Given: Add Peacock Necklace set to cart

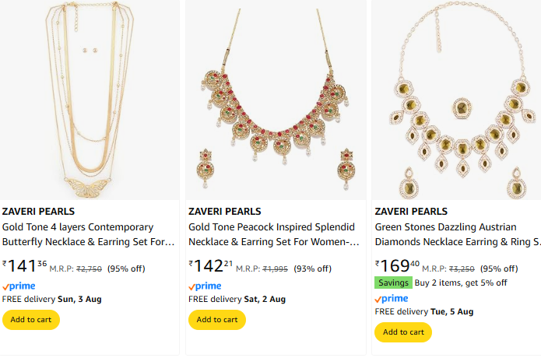Looking at the screenshot, I should pos(217,320).
